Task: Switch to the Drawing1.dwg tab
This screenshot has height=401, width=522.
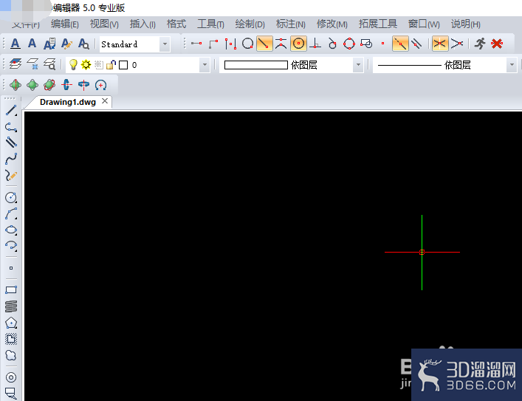Action: coord(68,102)
